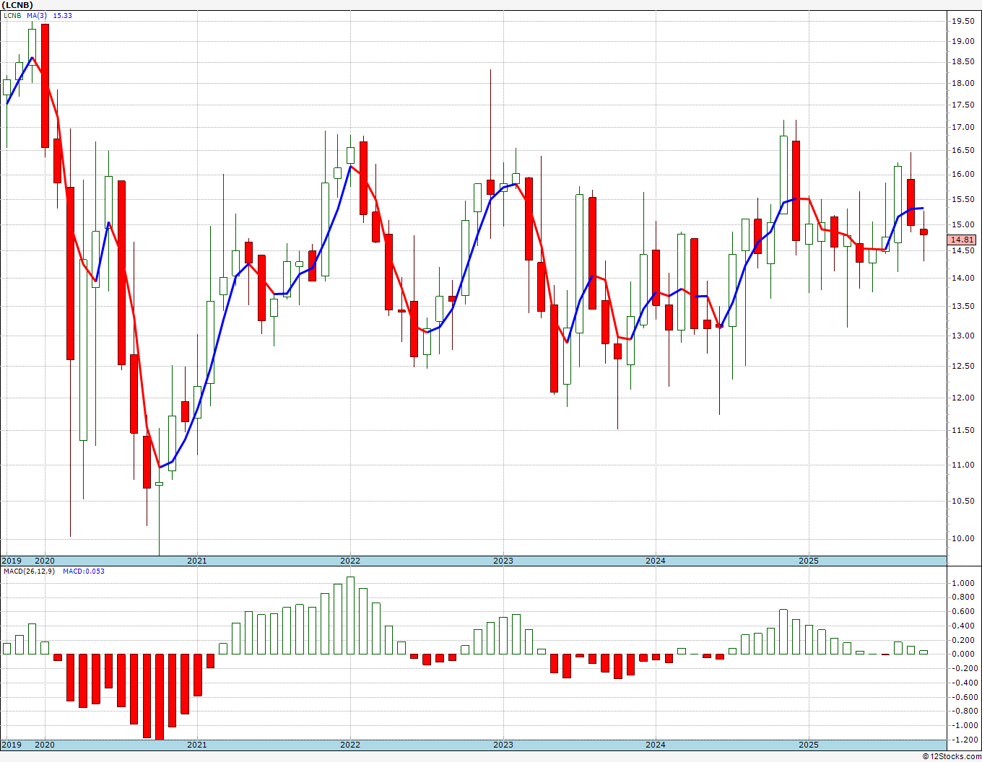The width and height of the screenshot is (982, 762).
Task: Select the 0.800 MACD axis label
Action: tap(964, 597)
